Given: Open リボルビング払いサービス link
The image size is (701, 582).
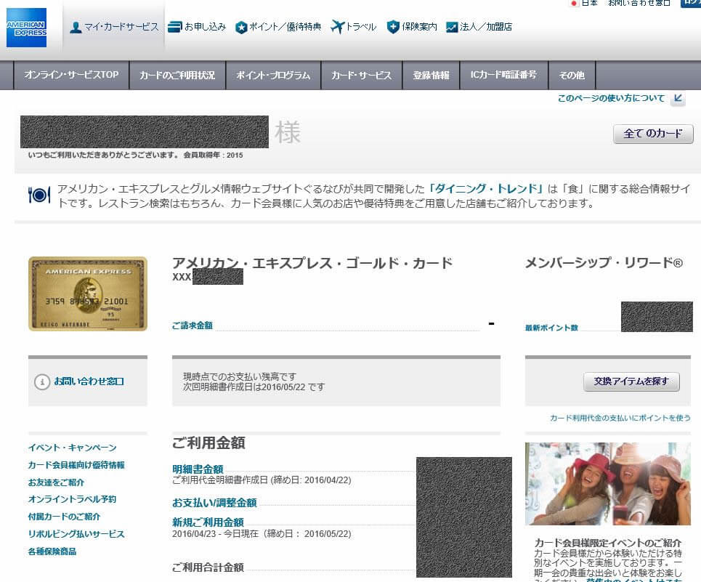Looking at the screenshot, I should (76, 534).
